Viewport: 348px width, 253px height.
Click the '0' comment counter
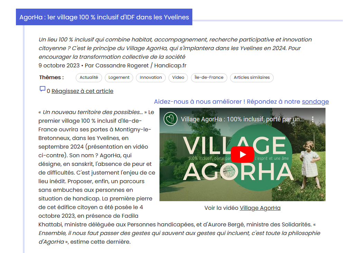click(48, 91)
